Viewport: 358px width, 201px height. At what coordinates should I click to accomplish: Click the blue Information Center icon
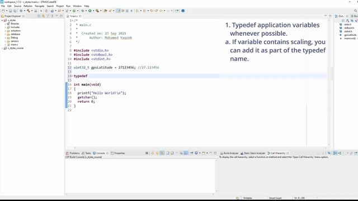(183, 11)
